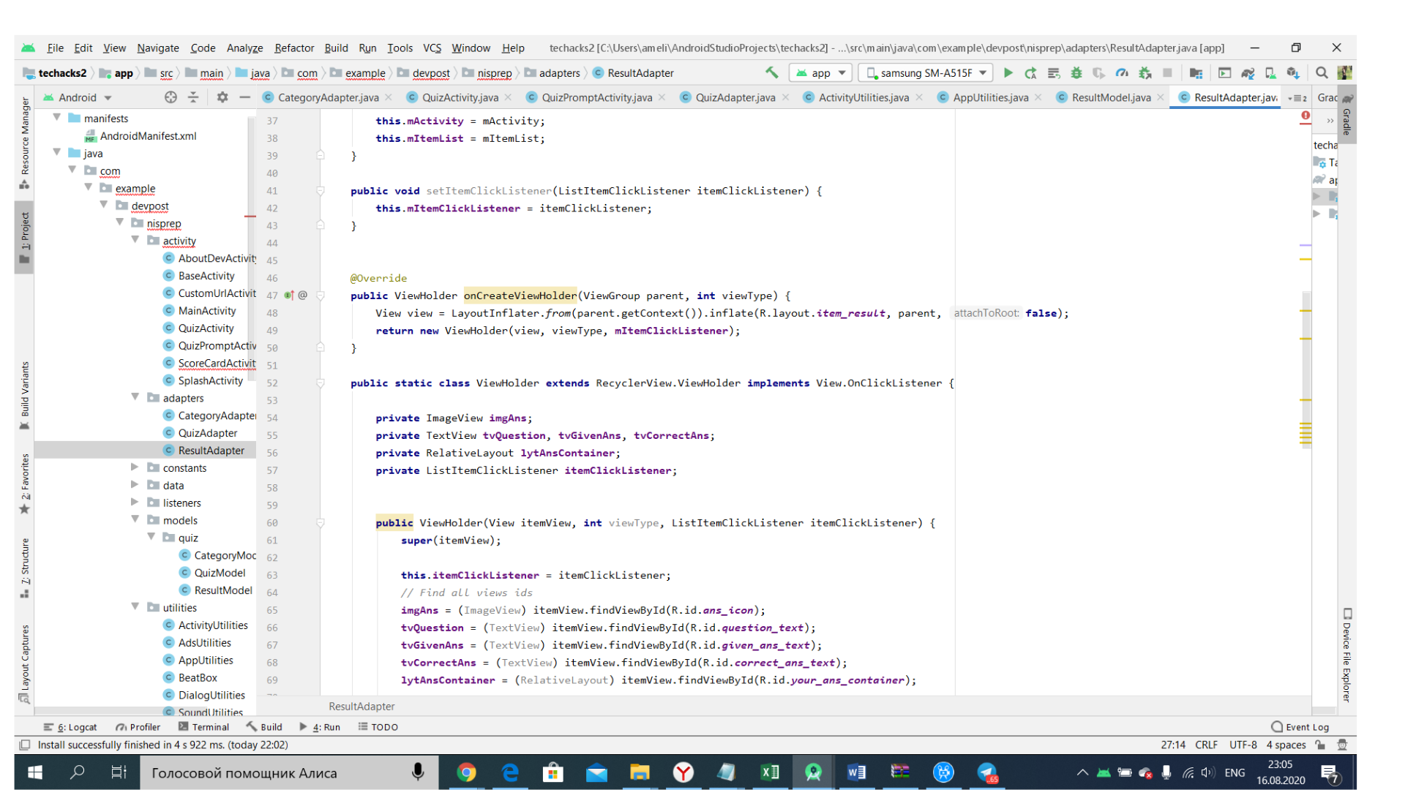
Task: Open SDK Manager icon in toolbar
Action: click(1293, 72)
